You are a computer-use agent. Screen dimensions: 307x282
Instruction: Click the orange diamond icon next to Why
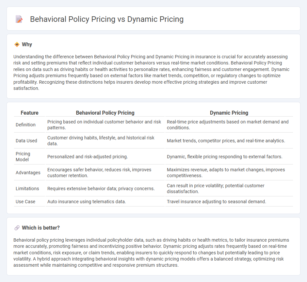[x=17, y=45]
